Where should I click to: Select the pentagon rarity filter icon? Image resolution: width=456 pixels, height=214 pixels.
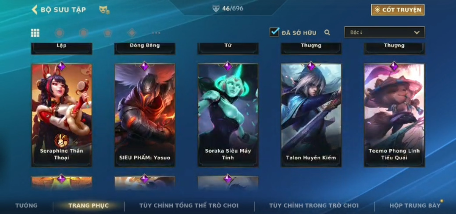point(108,33)
